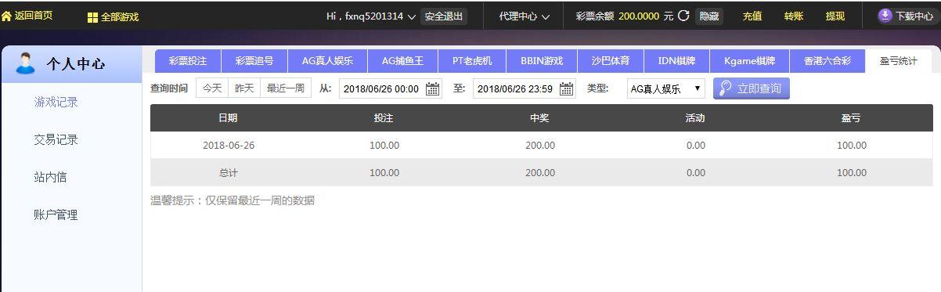The width and height of the screenshot is (941, 292).
Task: Click the 立即查询 search button
Action: 752,88
